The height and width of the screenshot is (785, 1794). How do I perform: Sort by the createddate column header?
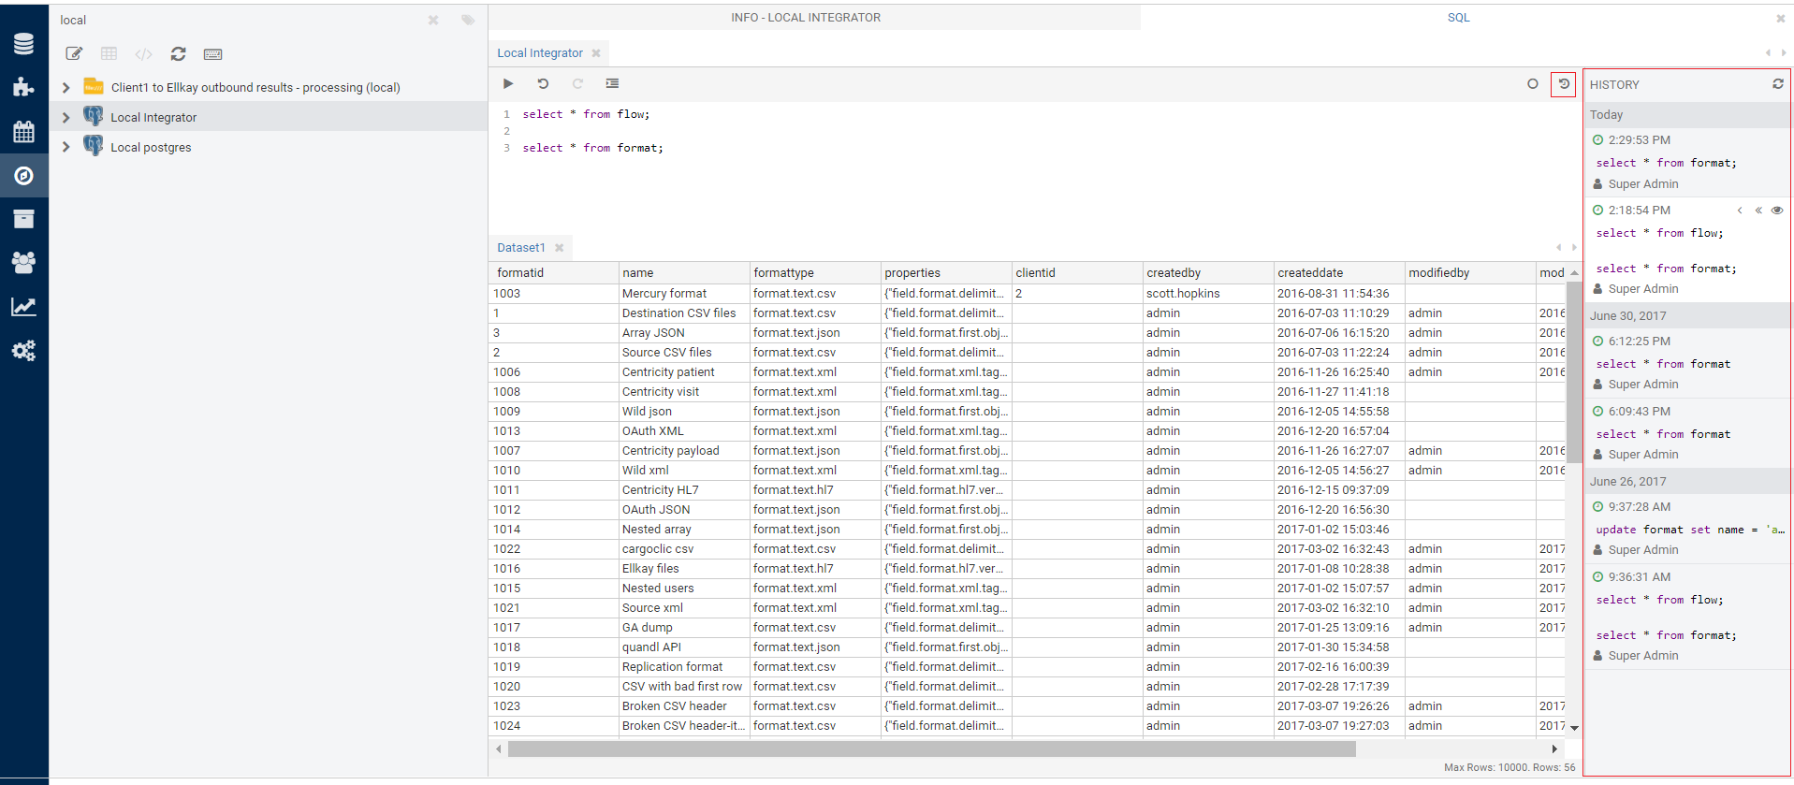1339,272
